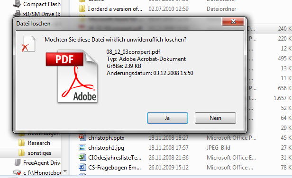The width and height of the screenshot is (292, 178).
Task: Click the large Adobe PDF file icon
Action: click(72, 76)
